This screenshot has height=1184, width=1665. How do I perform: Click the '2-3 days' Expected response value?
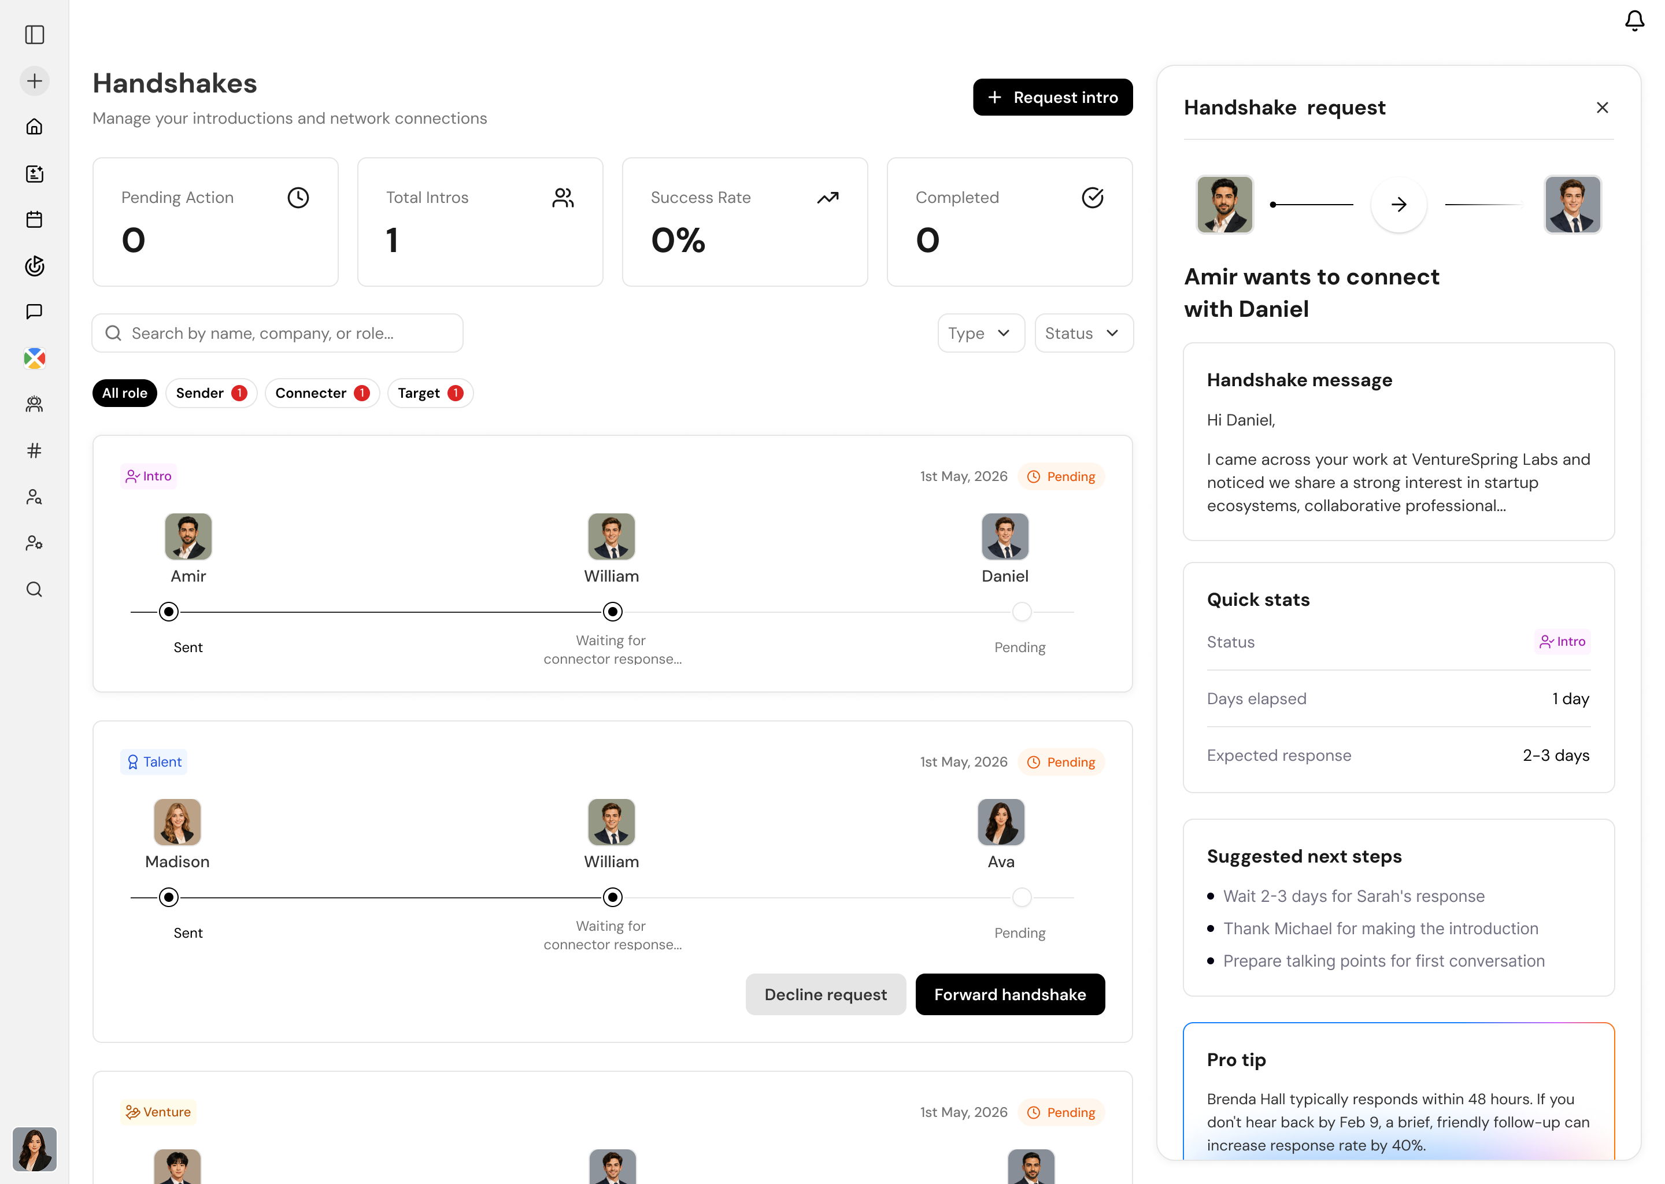pyautogui.click(x=1556, y=755)
